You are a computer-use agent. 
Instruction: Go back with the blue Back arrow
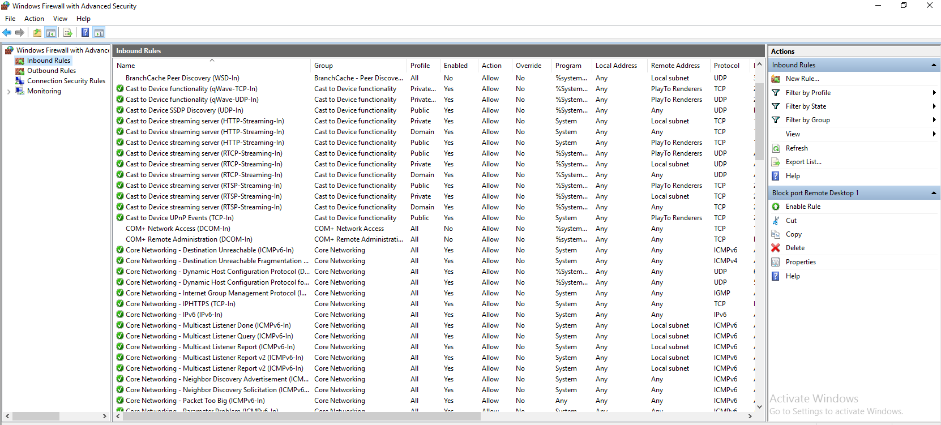7,33
